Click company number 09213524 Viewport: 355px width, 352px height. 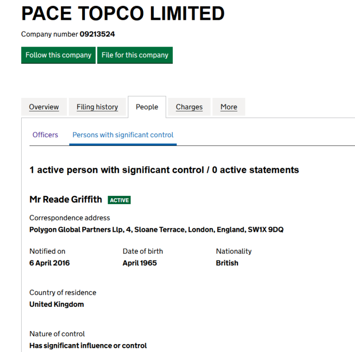(x=97, y=34)
